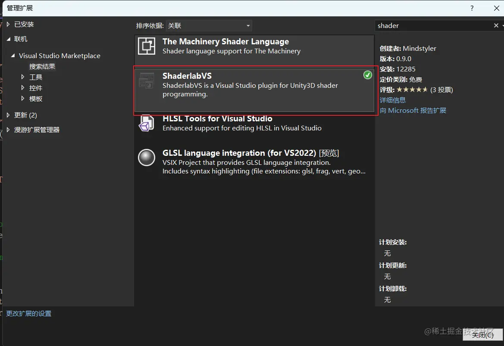Screen dimensions: 504x346
Task: Open the help question mark button
Action: pos(472,8)
